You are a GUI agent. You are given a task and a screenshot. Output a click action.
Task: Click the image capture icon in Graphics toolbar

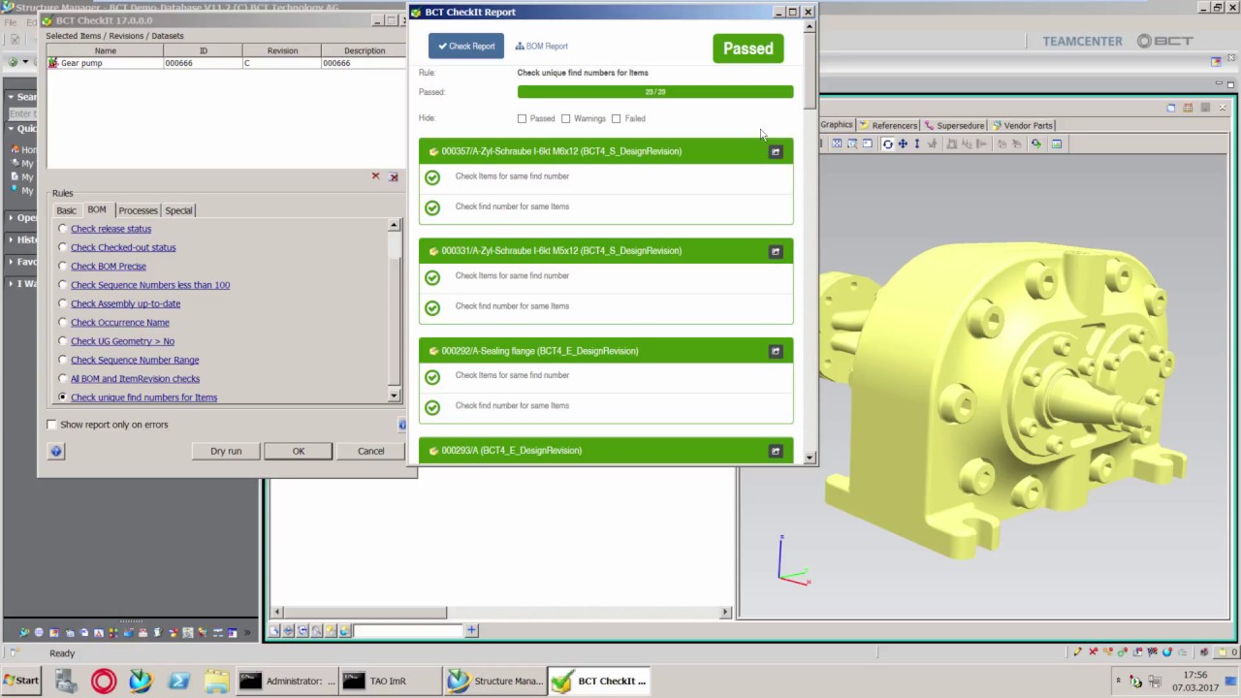click(x=1057, y=144)
